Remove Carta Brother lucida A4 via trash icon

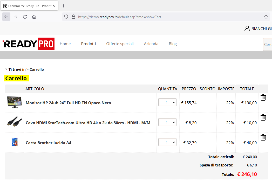point(263,137)
